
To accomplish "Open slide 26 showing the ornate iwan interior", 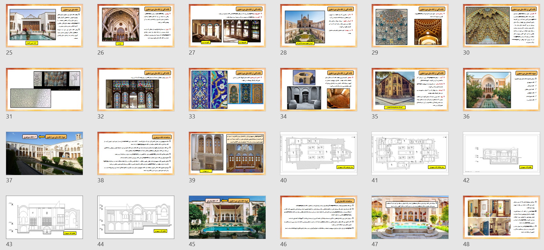I will click(136, 26).
